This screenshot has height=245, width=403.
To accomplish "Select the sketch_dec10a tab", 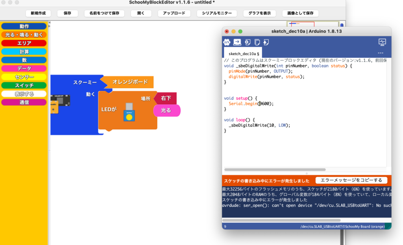I will coord(242,53).
